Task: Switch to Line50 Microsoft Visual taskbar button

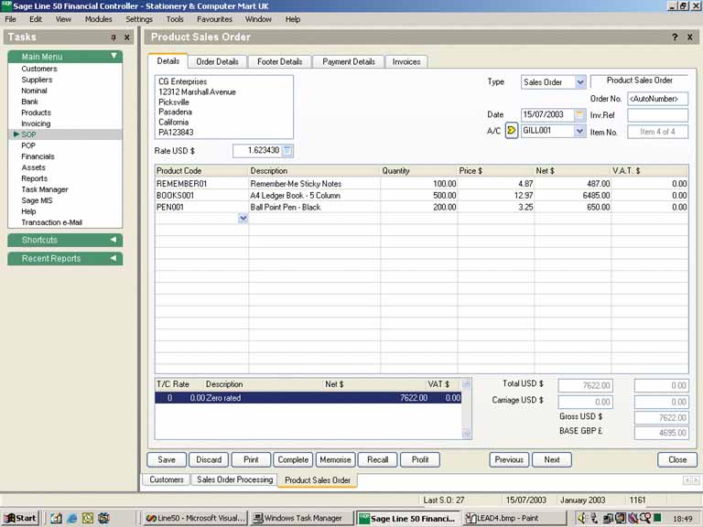Action: point(196,518)
